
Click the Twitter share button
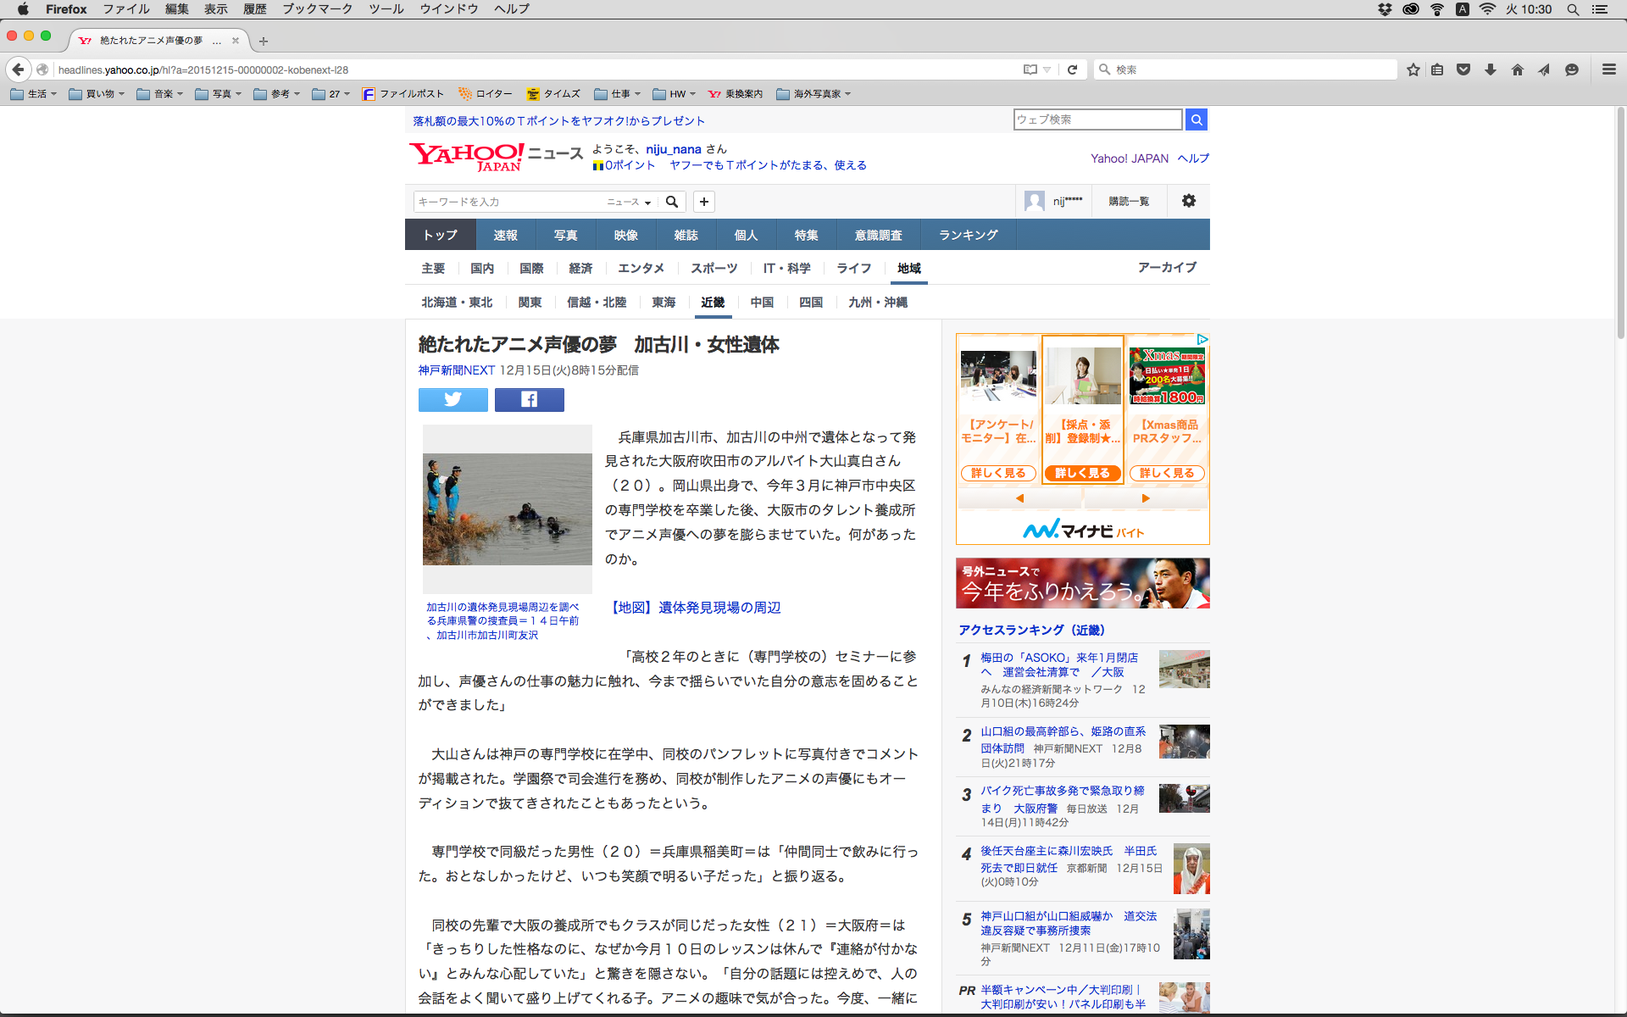point(453,399)
